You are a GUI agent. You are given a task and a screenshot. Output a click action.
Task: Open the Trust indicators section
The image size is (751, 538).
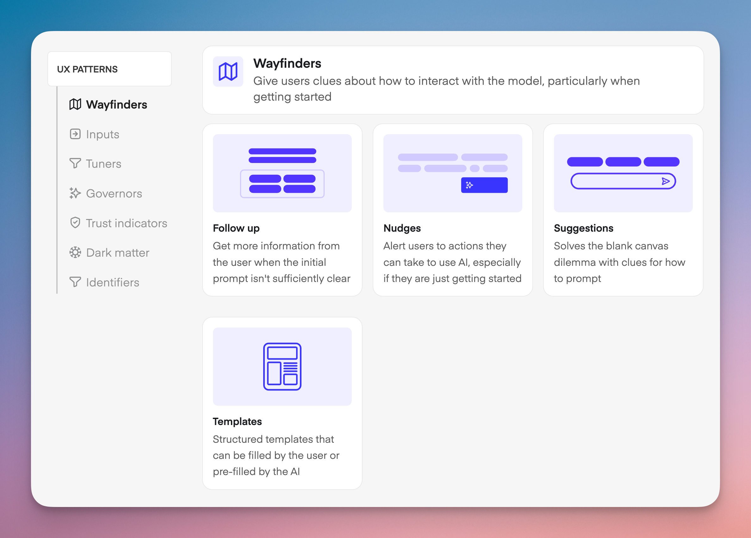pos(126,223)
